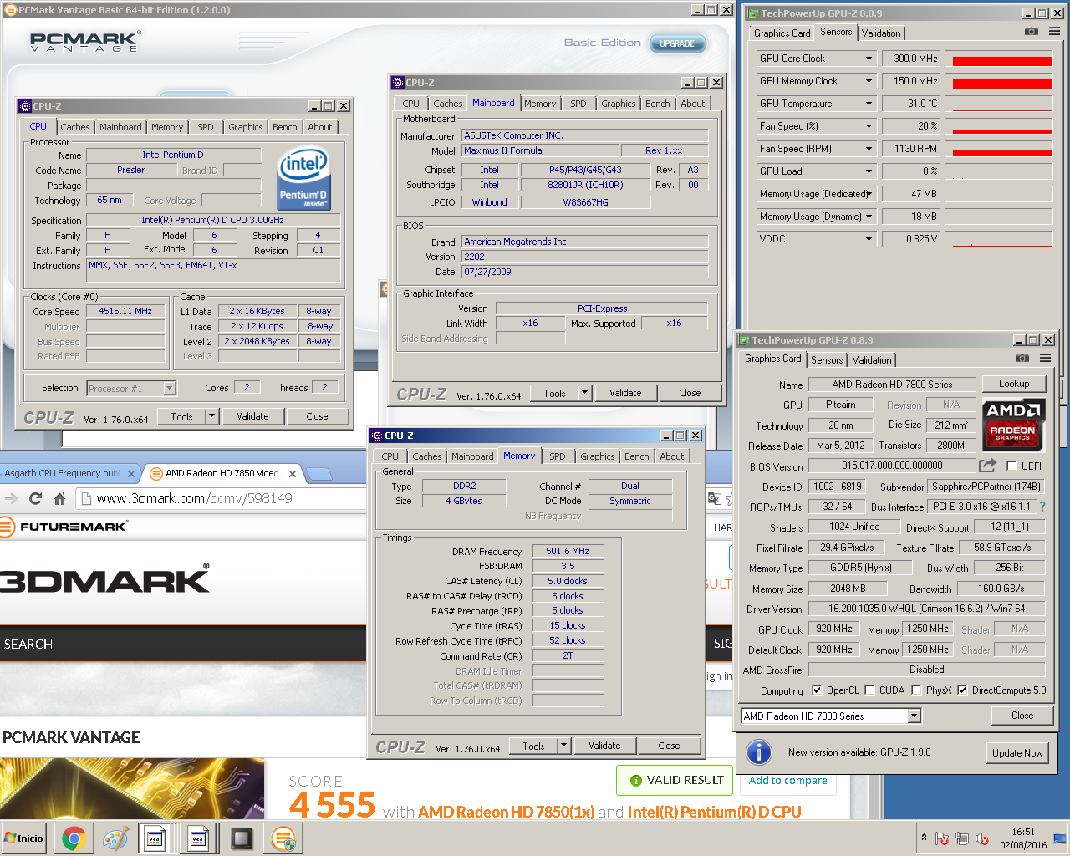Viewport: 1070px width, 856px height.
Task: Click Validate in the left CPU-Z window
Action: coord(252,416)
